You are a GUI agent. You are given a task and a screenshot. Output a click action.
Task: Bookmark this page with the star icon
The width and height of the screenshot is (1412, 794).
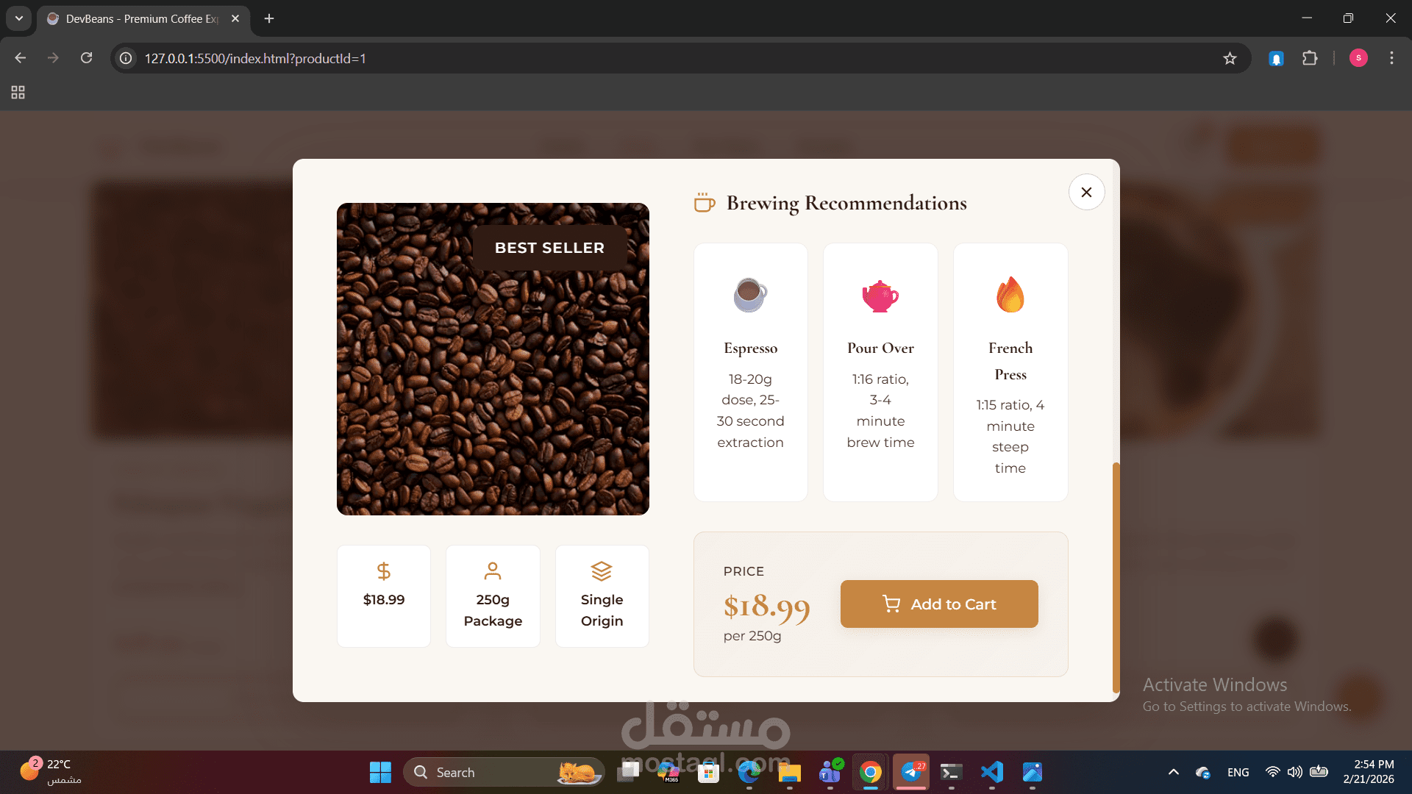point(1230,58)
